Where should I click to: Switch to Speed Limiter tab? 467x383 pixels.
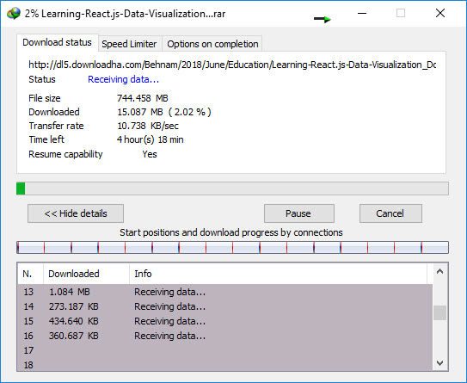[129, 44]
